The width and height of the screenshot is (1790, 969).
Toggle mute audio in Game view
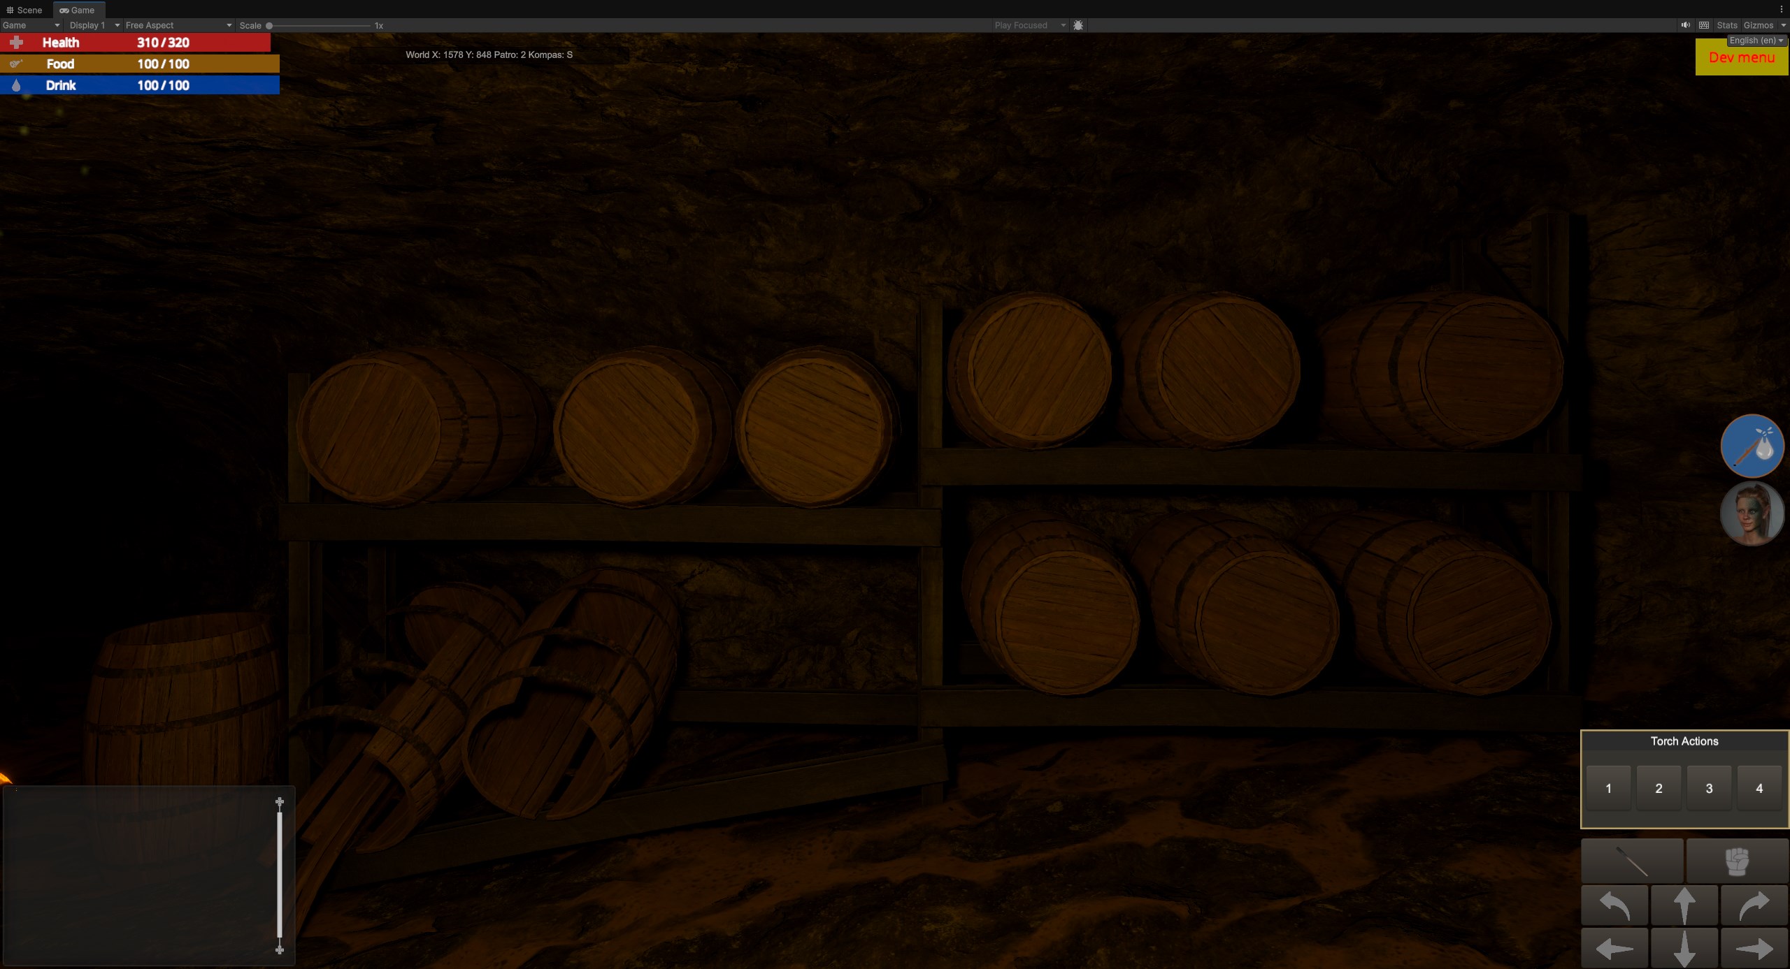point(1685,25)
